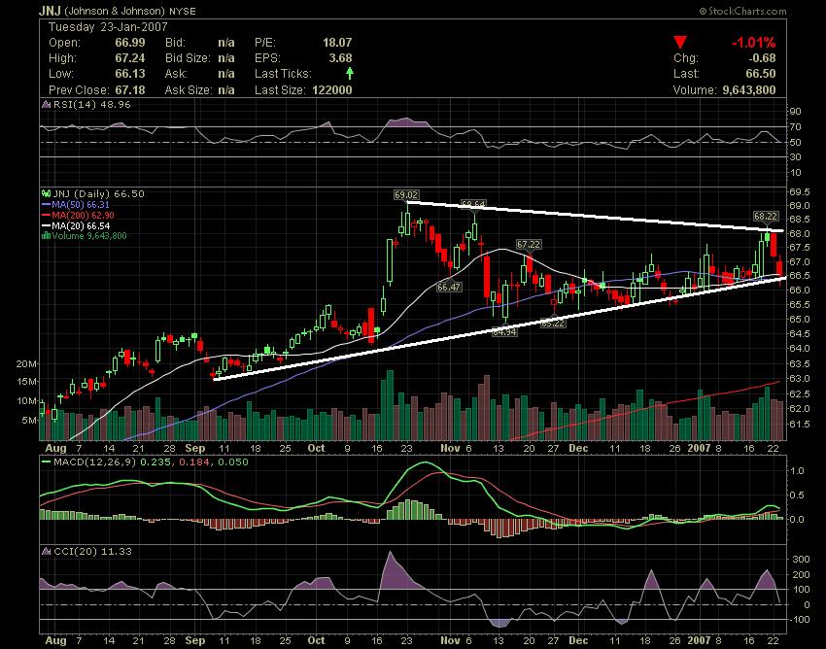Click the 'MA(50) 66.31' legend entry
826x649 pixels.
[x=81, y=205]
